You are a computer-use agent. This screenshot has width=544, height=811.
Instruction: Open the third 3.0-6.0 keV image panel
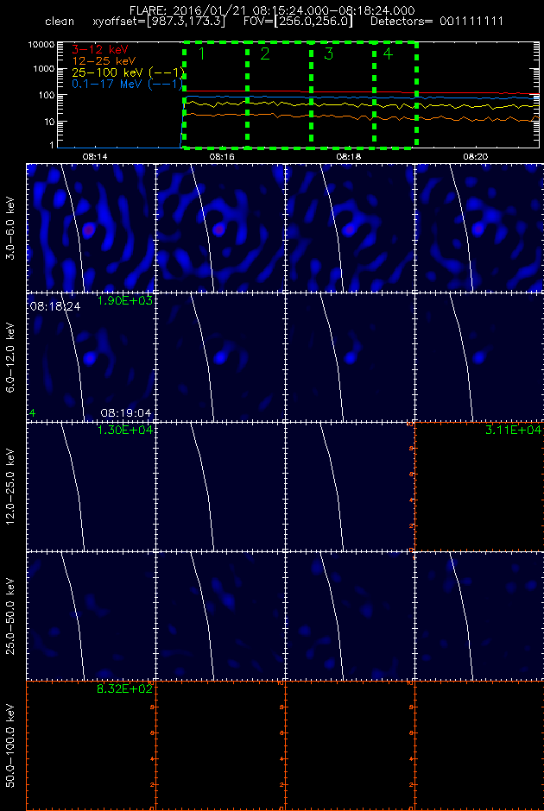coord(350,228)
